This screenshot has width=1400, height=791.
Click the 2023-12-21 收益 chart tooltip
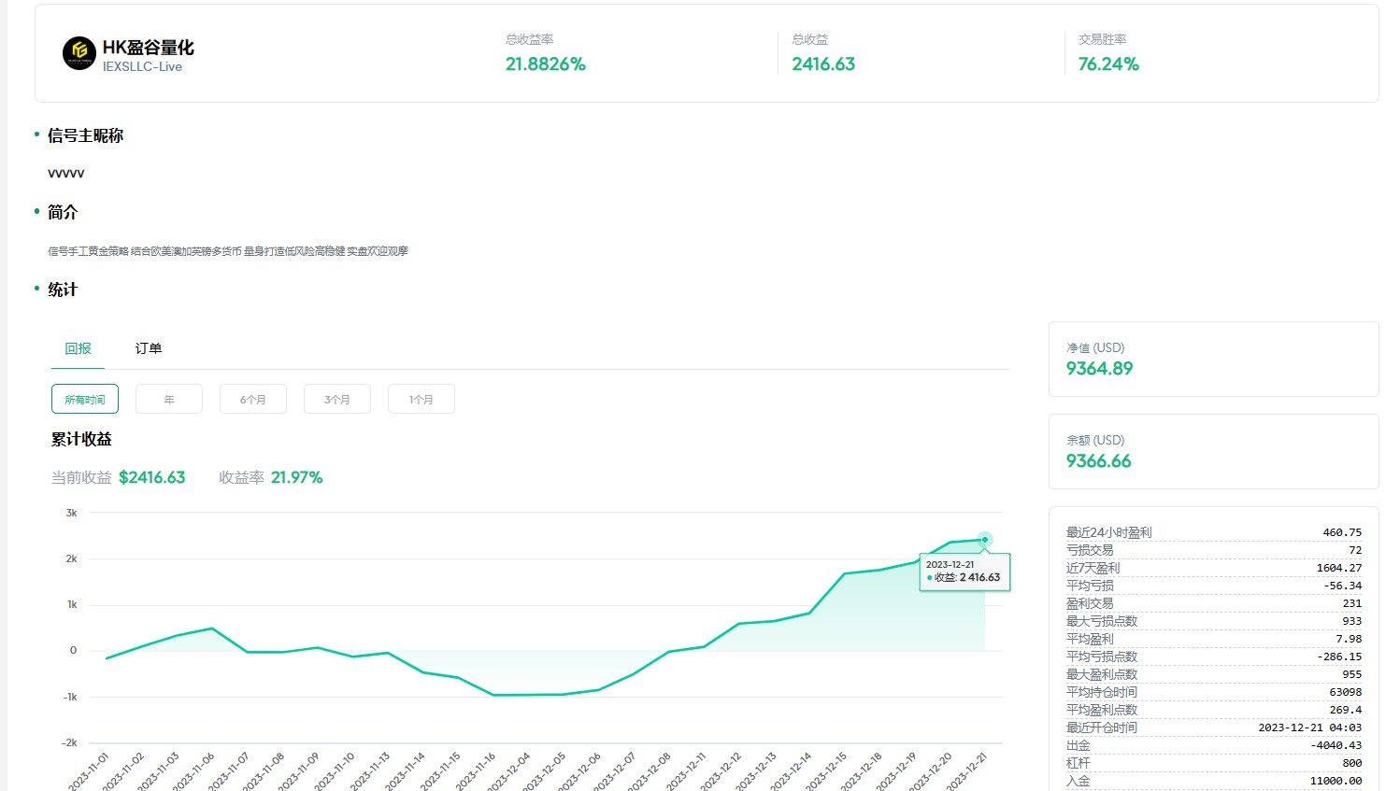coord(964,572)
